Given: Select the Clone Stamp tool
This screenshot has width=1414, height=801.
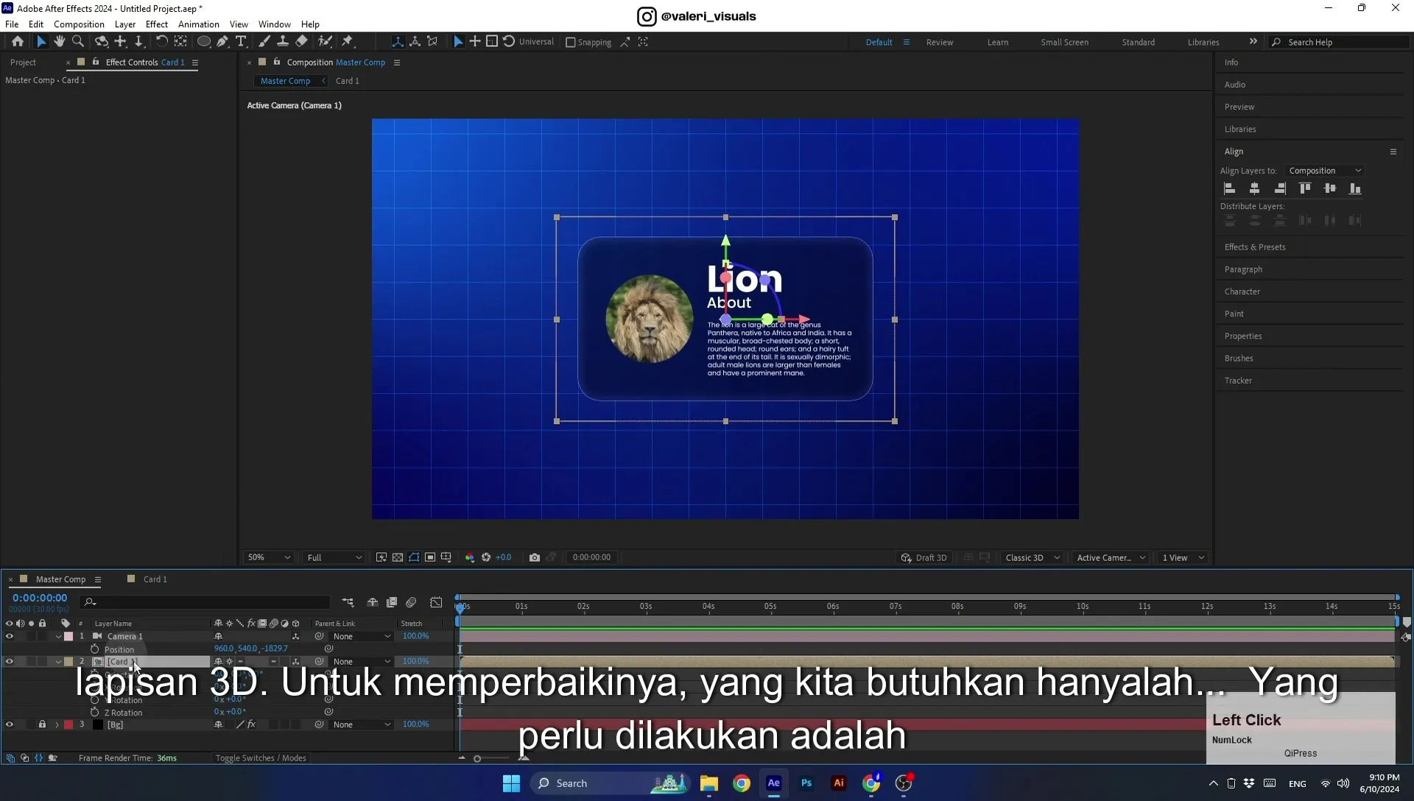Looking at the screenshot, I should tap(283, 42).
